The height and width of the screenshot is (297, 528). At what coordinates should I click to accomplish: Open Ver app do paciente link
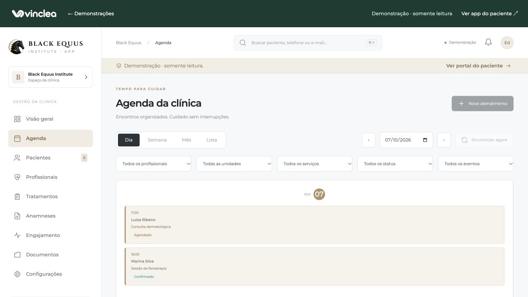coord(490,14)
